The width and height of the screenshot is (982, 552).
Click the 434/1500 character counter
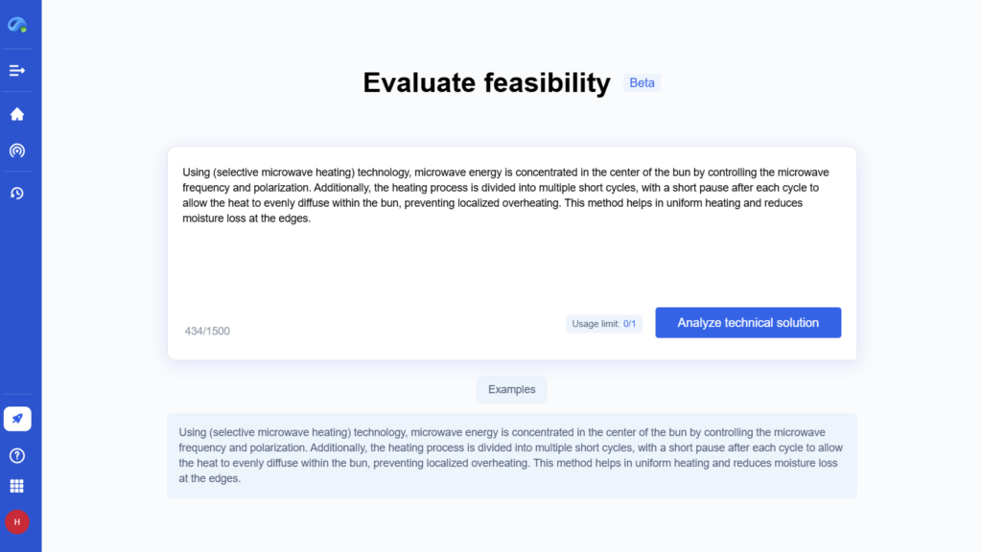click(x=207, y=332)
